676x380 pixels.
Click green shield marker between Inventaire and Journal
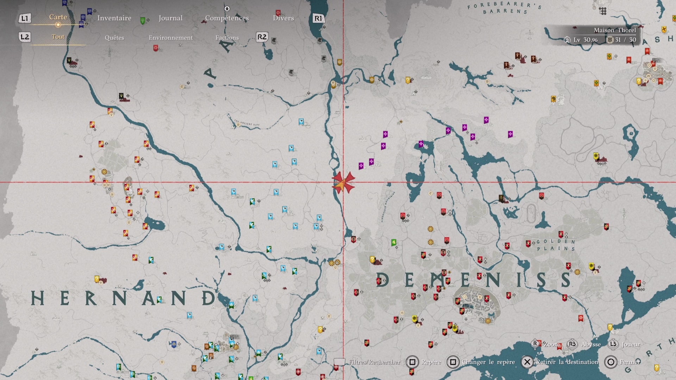click(x=143, y=20)
